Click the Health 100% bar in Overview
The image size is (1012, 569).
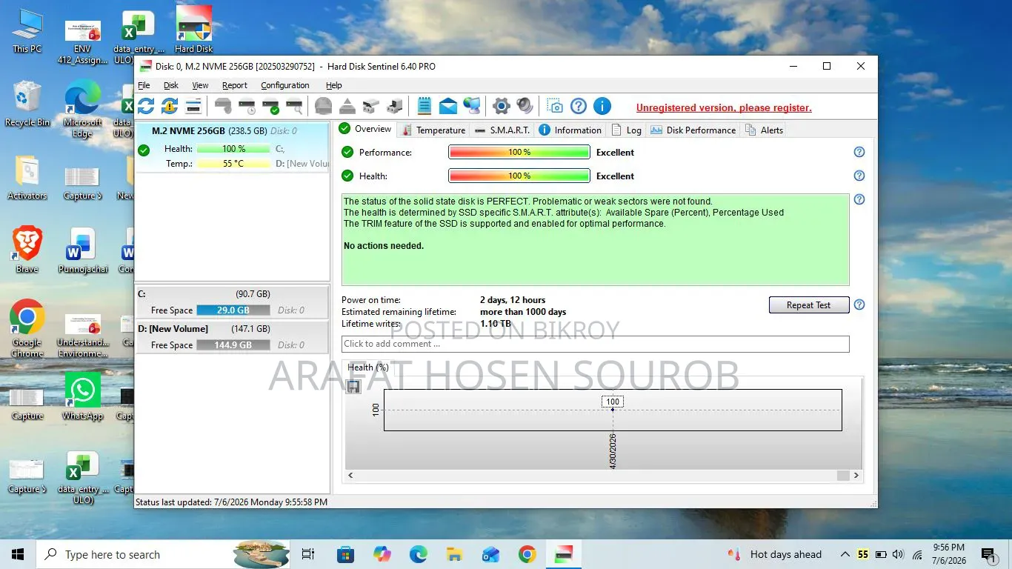point(519,176)
